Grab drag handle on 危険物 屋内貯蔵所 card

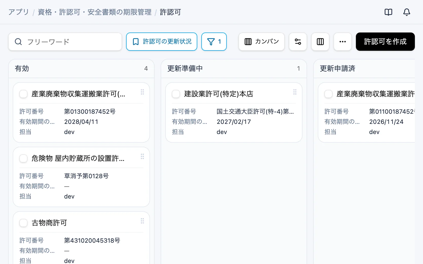(x=142, y=156)
